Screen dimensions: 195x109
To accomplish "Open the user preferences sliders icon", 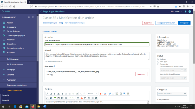I will click(29, 17).
